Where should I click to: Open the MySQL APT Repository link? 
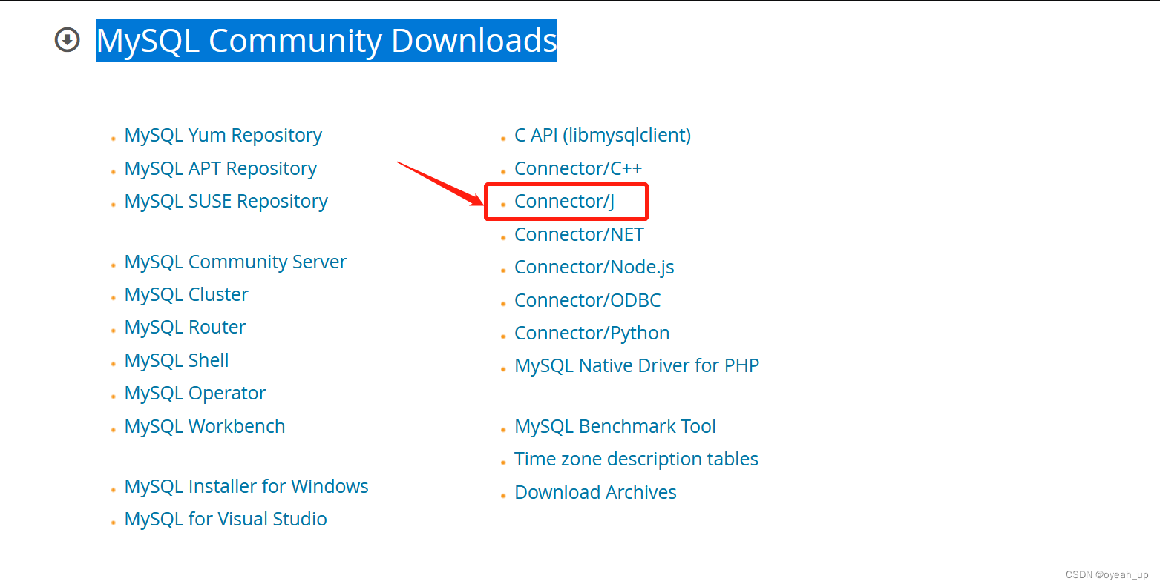pos(220,169)
